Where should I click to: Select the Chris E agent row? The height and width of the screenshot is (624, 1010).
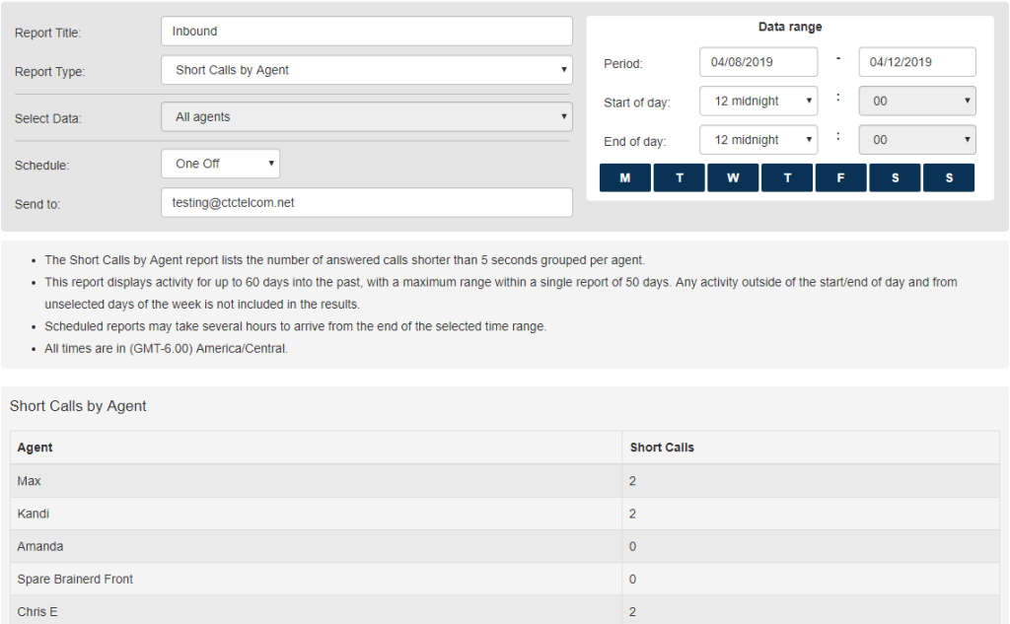[505, 610]
